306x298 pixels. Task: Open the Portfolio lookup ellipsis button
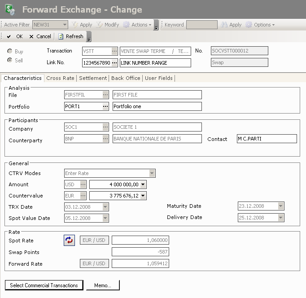click(x=105, y=106)
